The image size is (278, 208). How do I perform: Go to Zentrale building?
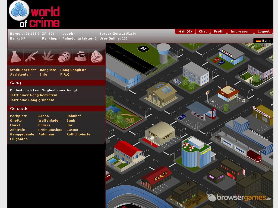[x=17, y=130]
